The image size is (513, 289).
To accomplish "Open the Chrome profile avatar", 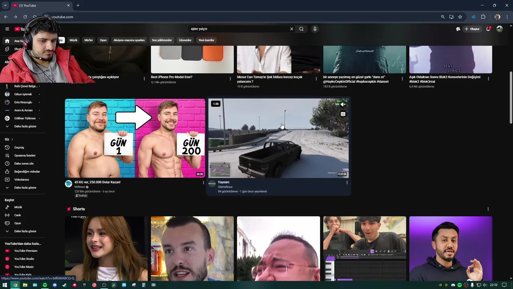I will (x=497, y=17).
